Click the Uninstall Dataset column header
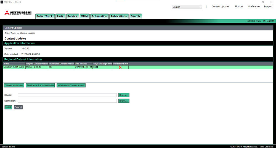 (x=121, y=64)
